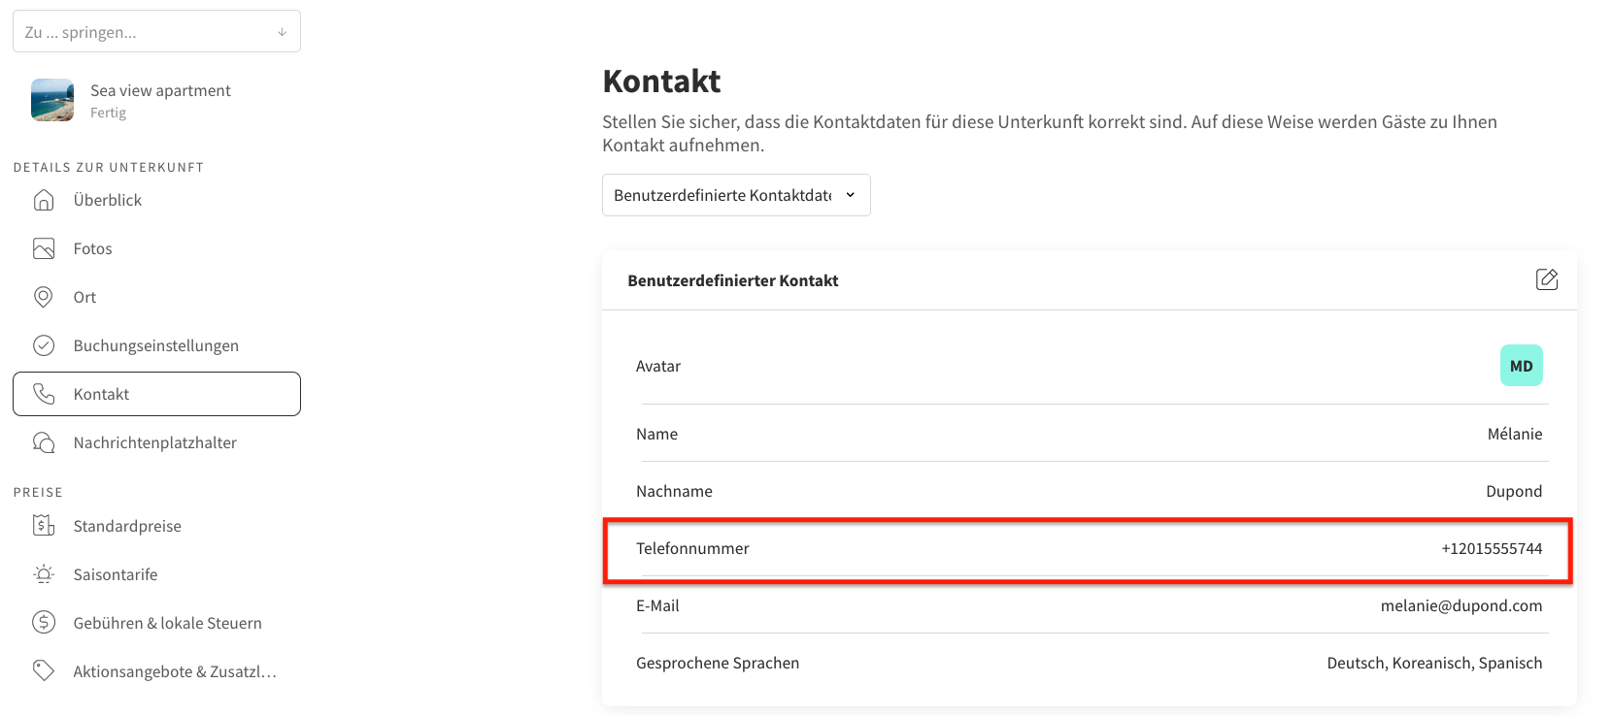Click the dollar coin icon for Gebühren
This screenshot has width=1612, height=716.
[x=44, y=623]
